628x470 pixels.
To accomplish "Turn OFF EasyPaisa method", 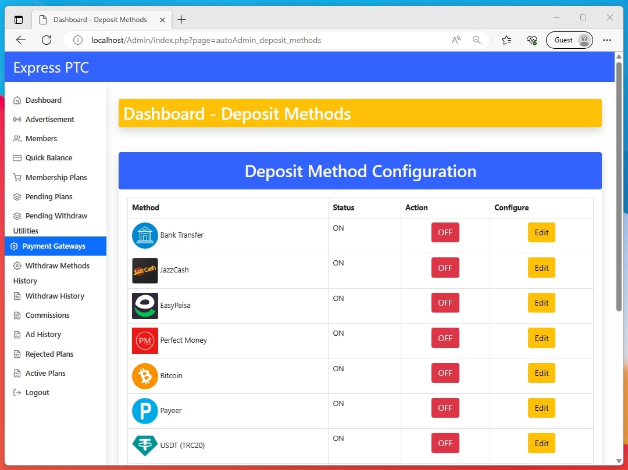I will pyautogui.click(x=445, y=303).
